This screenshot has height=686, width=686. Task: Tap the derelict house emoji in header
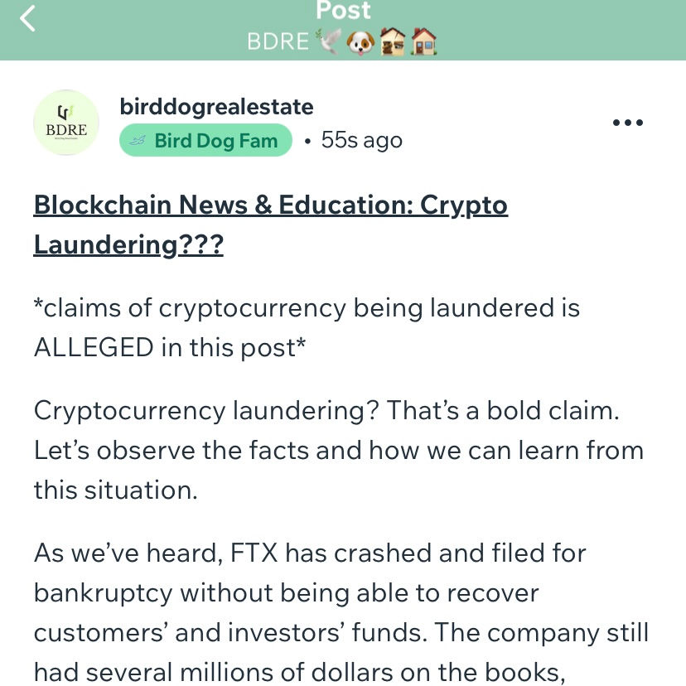point(393,41)
